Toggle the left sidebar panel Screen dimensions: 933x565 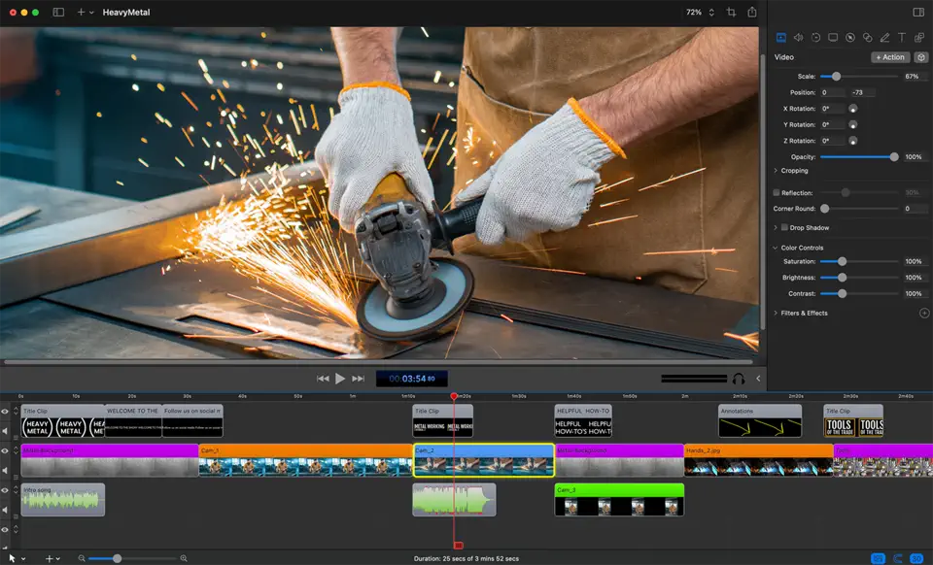(x=58, y=12)
